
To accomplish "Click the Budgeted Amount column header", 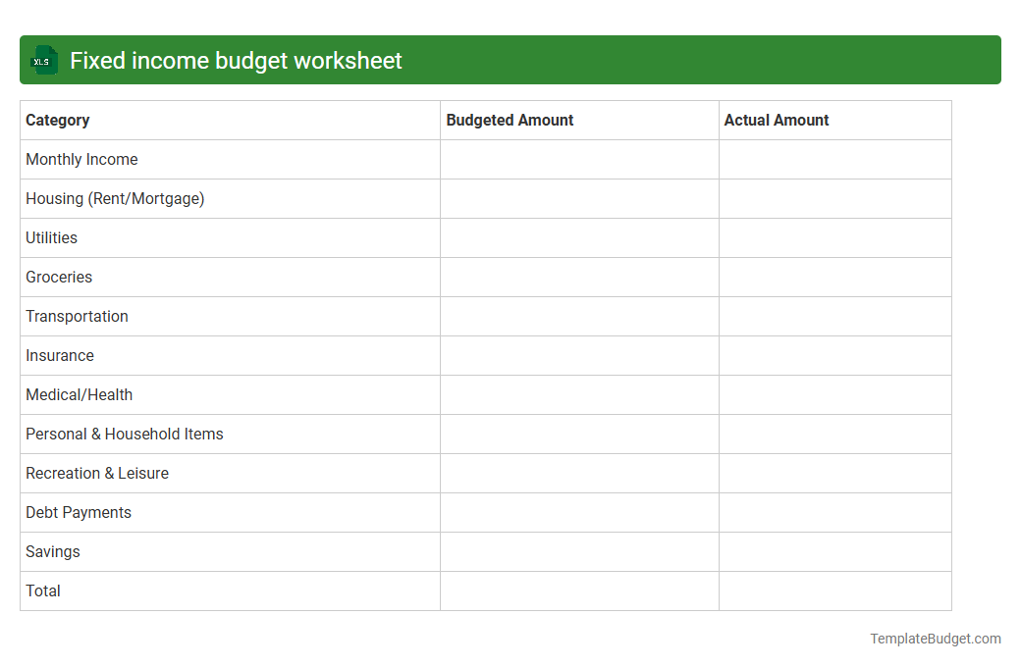I will [x=510, y=120].
